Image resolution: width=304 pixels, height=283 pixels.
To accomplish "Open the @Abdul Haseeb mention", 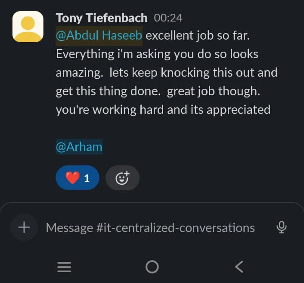I will click(x=99, y=36).
